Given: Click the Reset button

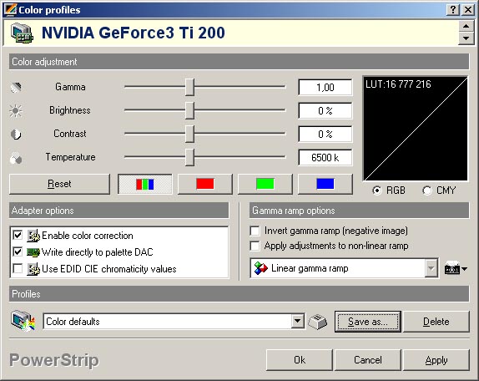Looking at the screenshot, I should pos(59,184).
